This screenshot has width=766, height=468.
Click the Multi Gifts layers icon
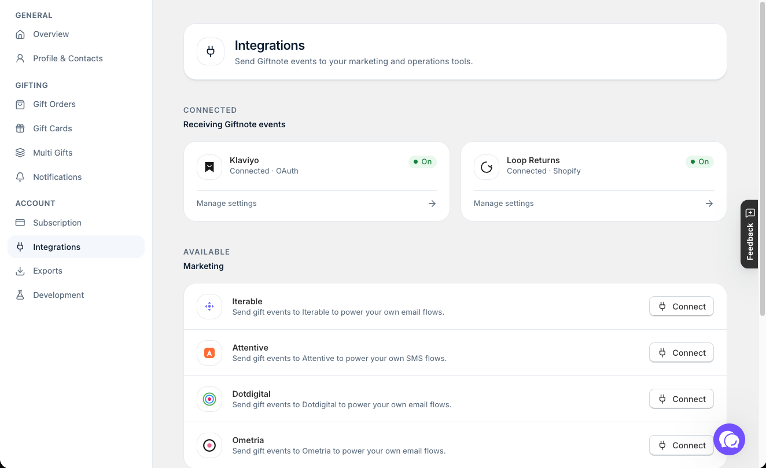coord(20,153)
